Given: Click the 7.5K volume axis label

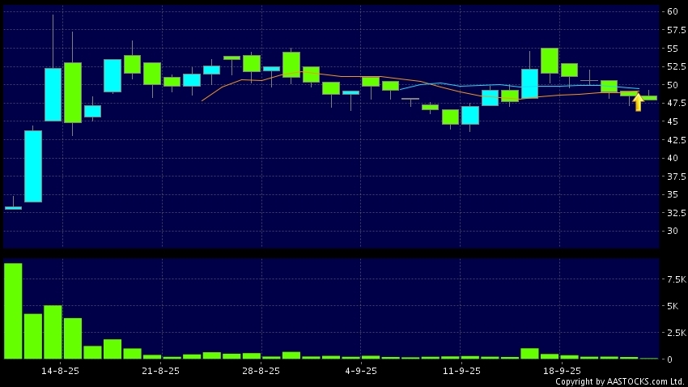Looking at the screenshot, I should pyautogui.click(x=676, y=279).
